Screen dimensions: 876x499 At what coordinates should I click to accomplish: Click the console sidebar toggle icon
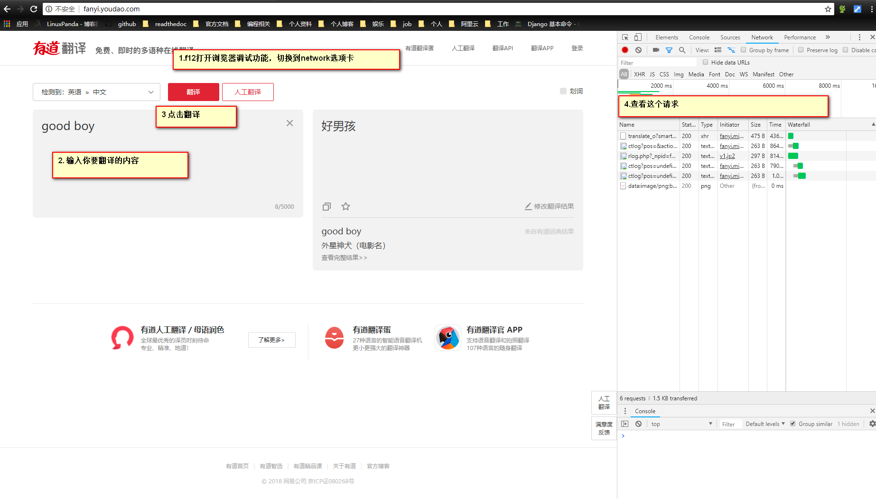tap(625, 424)
